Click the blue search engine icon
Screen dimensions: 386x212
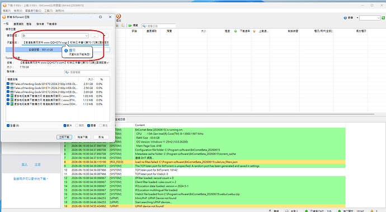(345, 18)
